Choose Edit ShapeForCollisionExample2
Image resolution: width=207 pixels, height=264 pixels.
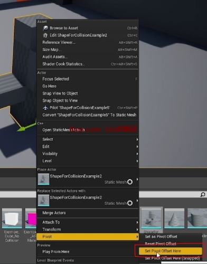coord(88,35)
